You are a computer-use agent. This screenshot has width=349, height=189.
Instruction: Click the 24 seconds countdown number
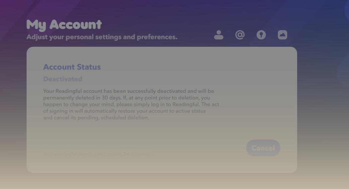(126, 154)
